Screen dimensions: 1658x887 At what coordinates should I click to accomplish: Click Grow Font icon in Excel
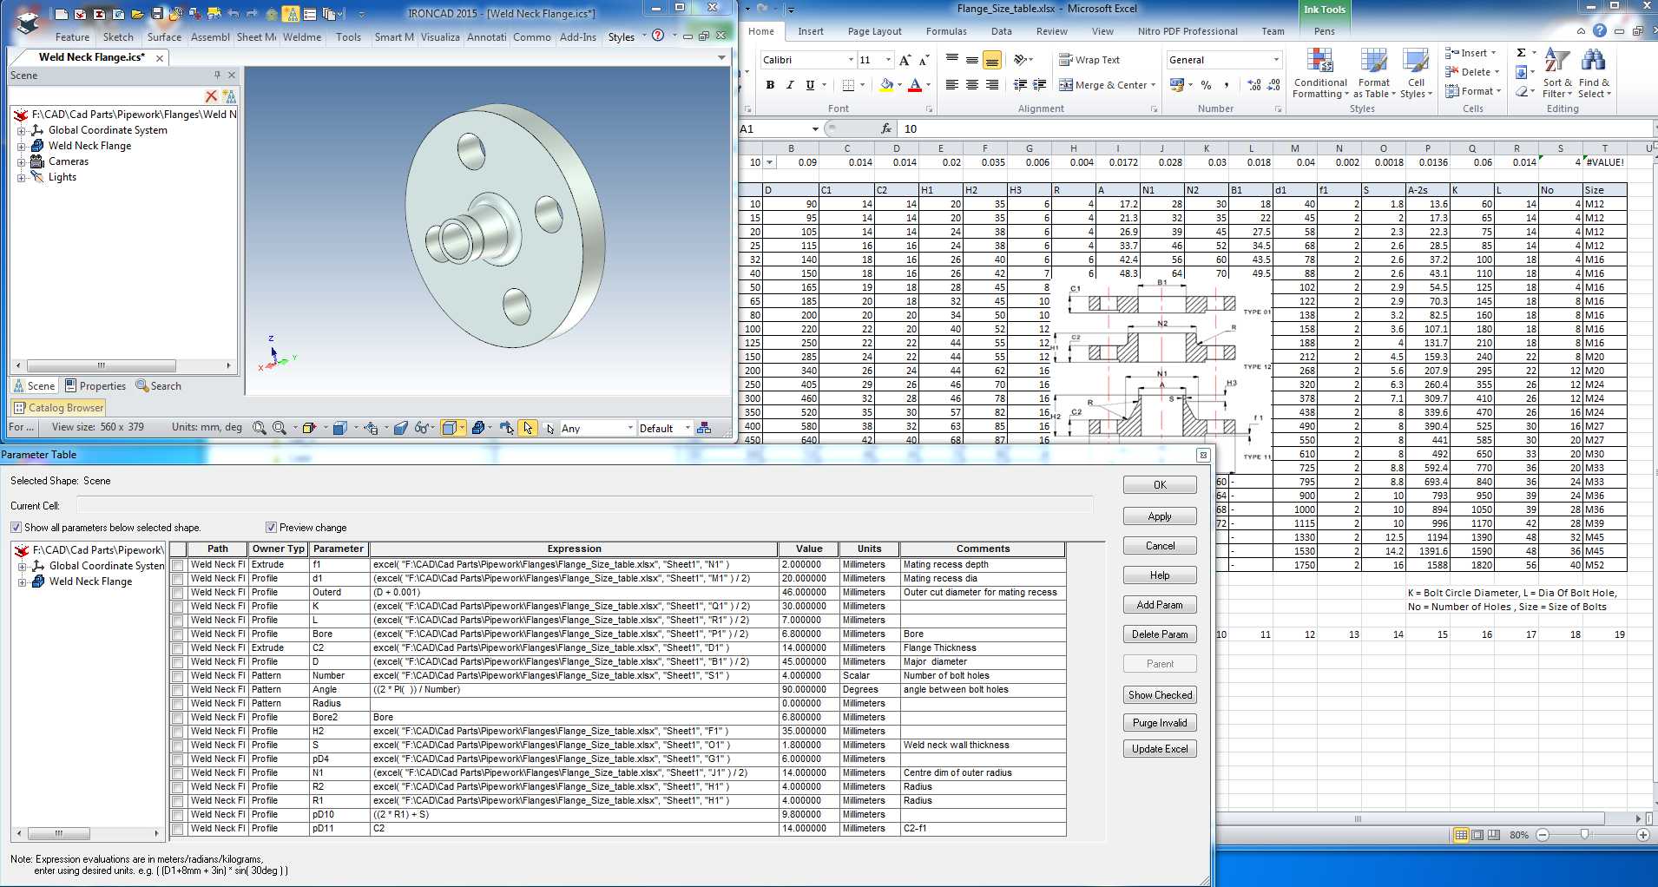(x=905, y=60)
